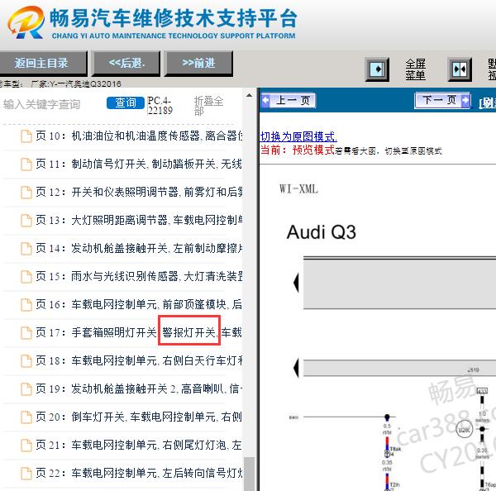Click the J519 bar left arrow
The height and width of the screenshot is (491, 496).
pos(297,368)
